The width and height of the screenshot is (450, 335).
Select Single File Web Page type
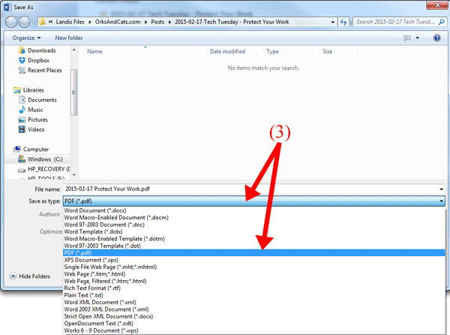tap(254, 267)
